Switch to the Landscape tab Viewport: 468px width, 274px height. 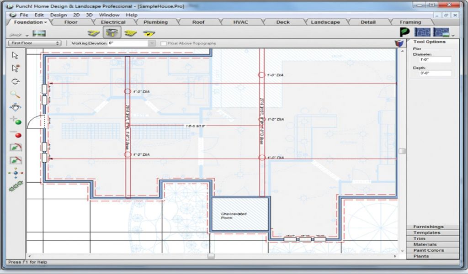(x=325, y=22)
